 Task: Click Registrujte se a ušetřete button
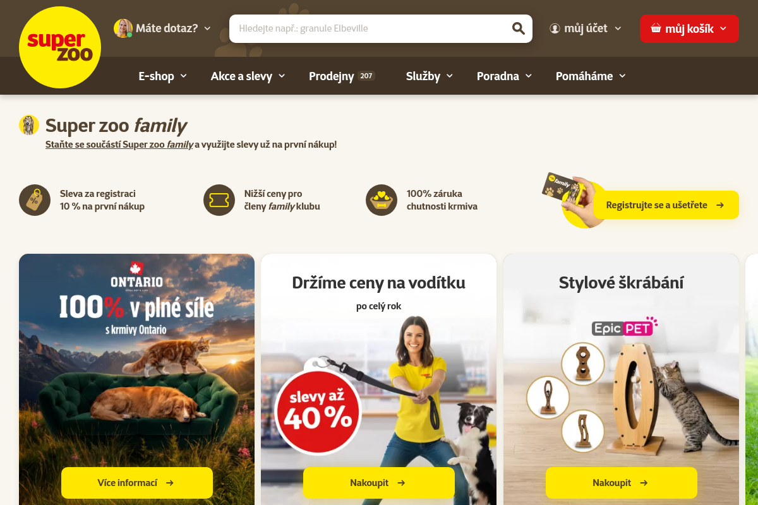(x=666, y=205)
